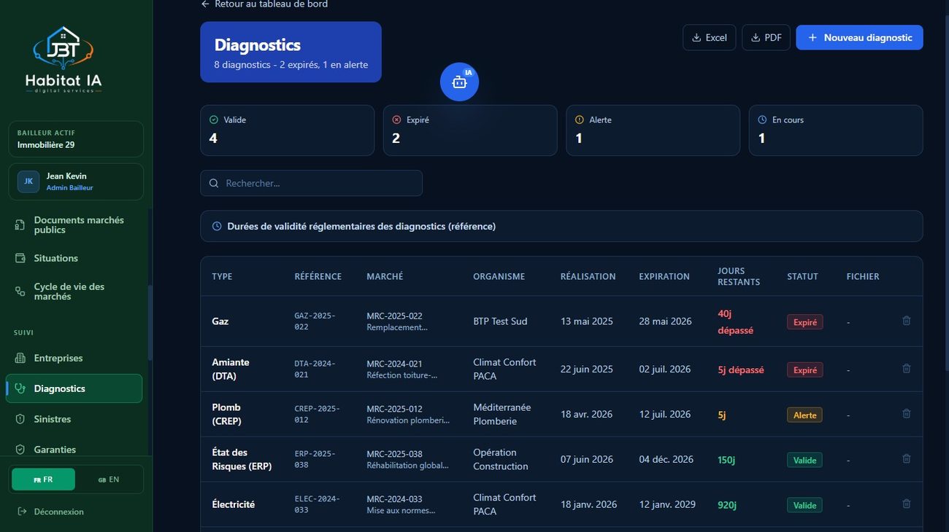Open Documents marchés publics menu item
The height and width of the screenshot is (532, 949).
point(76,225)
